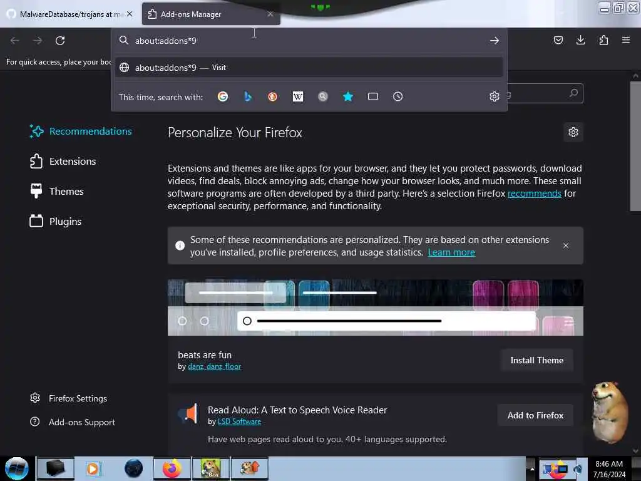Open author link LSD Software
641x481 pixels.
pyautogui.click(x=239, y=422)
